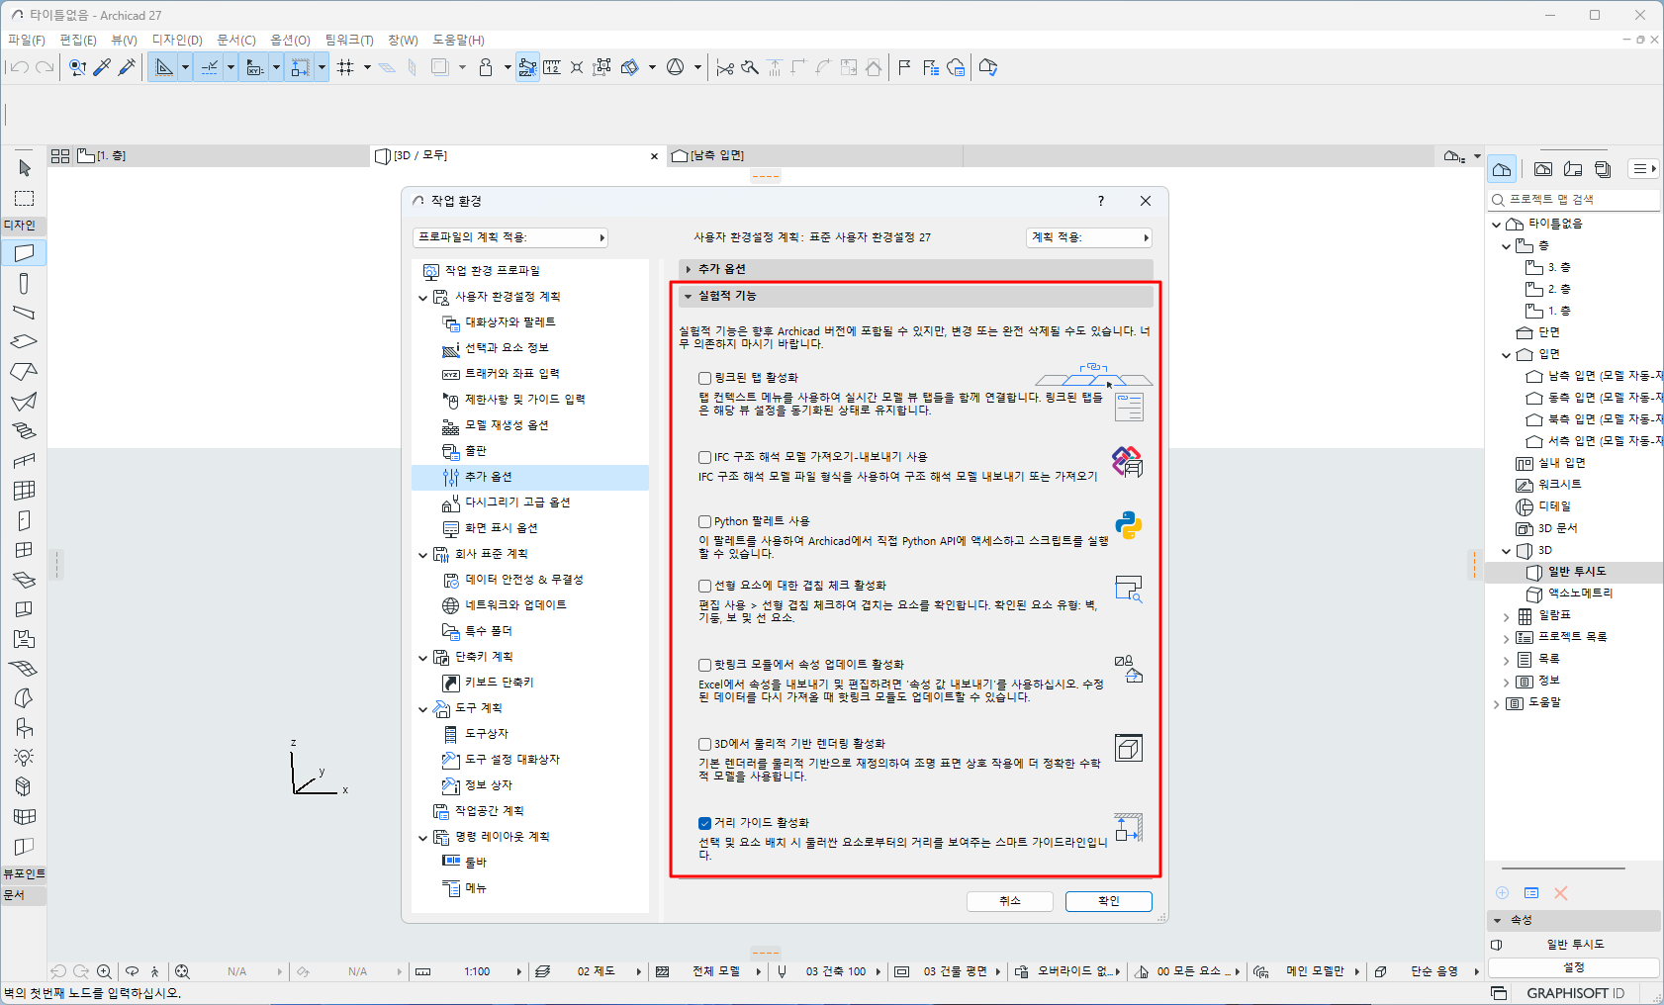Image resolution: width=1664 pixels, height=1005 pixels.
Task: Activate the Door tool
Action: point(25,520)
